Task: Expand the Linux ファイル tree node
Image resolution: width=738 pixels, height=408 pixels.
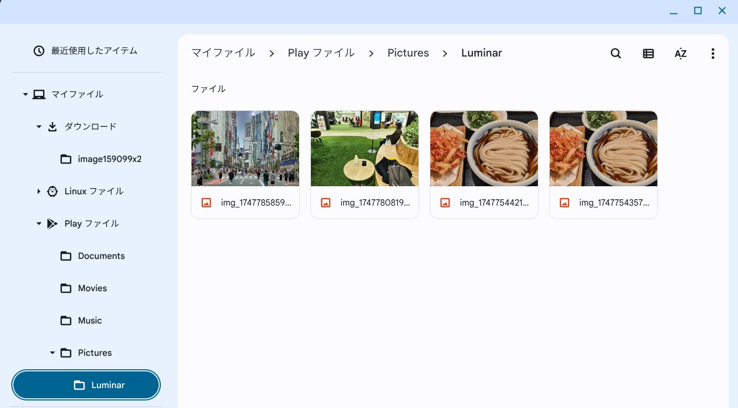Action: [x=39, y=192]
